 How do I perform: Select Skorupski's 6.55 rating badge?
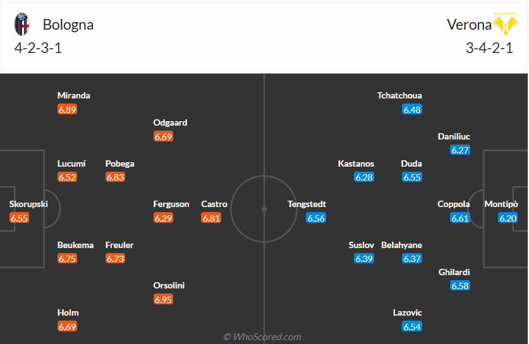[19, 218]
